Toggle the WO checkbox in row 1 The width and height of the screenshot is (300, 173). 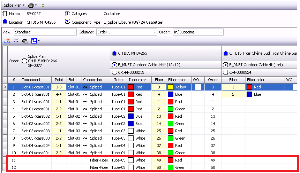(x=198, y=87)
